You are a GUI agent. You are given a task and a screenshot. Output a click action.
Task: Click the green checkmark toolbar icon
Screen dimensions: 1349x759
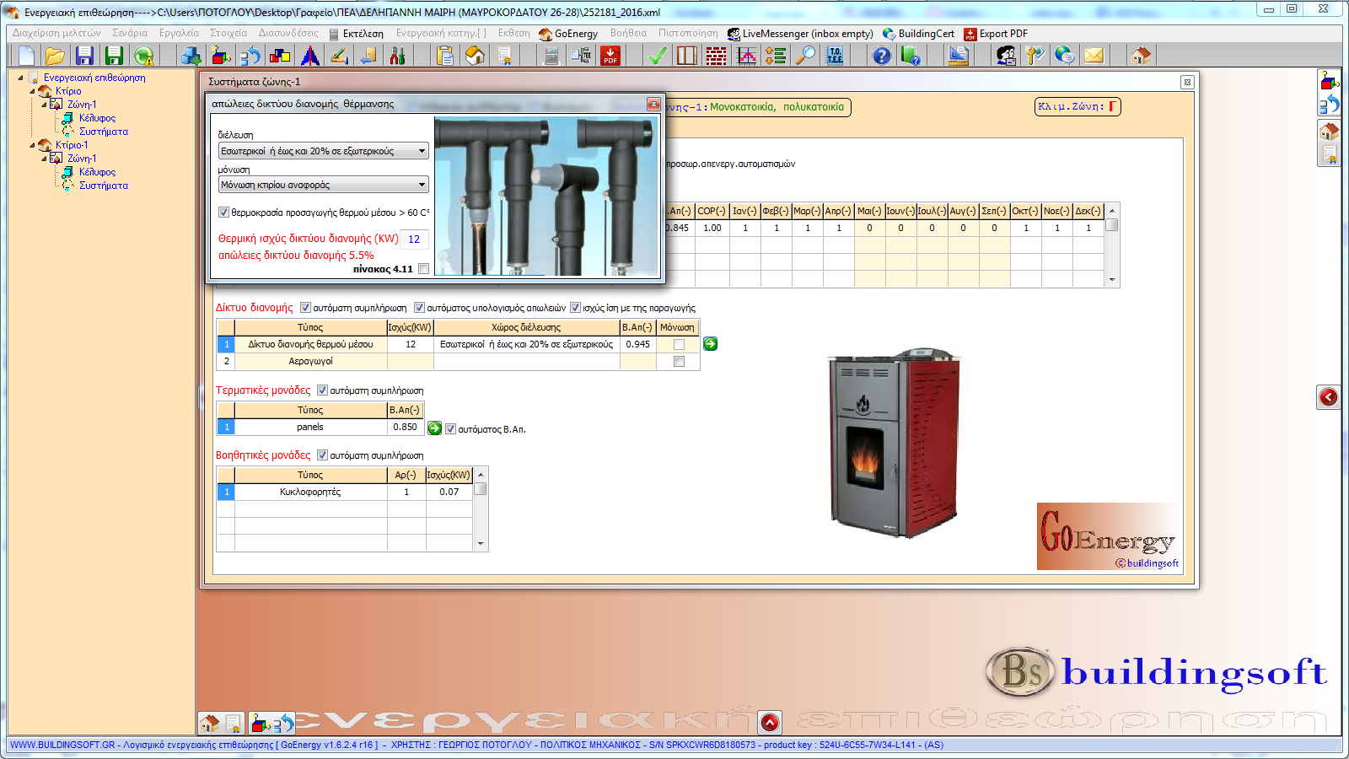pyautogui.click(x=657, y=56)
